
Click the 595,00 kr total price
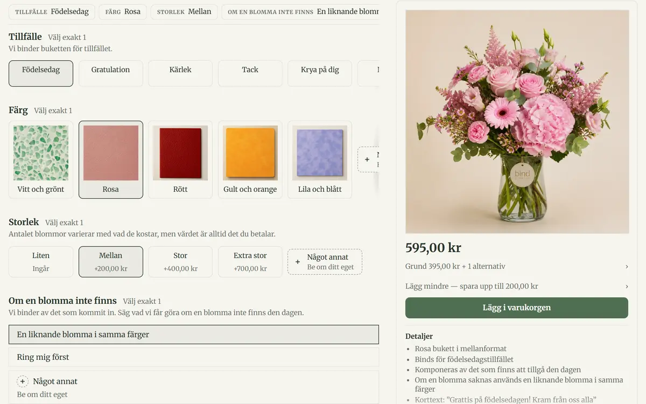click(x=433, y=248)
